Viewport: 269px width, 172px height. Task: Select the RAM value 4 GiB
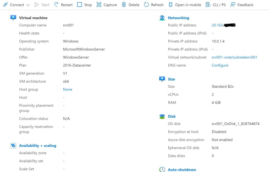pos(216,103)
